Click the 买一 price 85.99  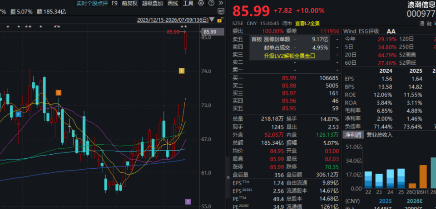pyautogui.click(x=289, y=78)
